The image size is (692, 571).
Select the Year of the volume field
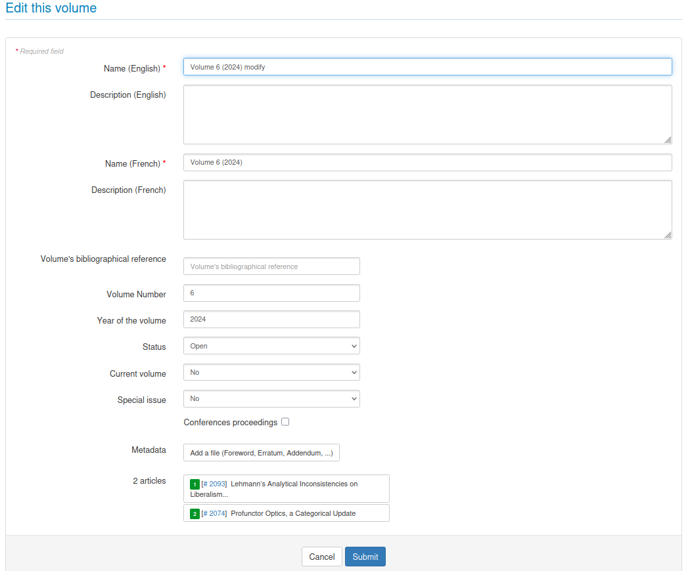click(x=271, y=320)
